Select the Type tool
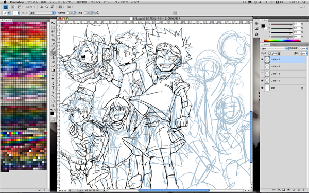Image resolution: width=309 pixels, height=193 pixels. [53, 88]
